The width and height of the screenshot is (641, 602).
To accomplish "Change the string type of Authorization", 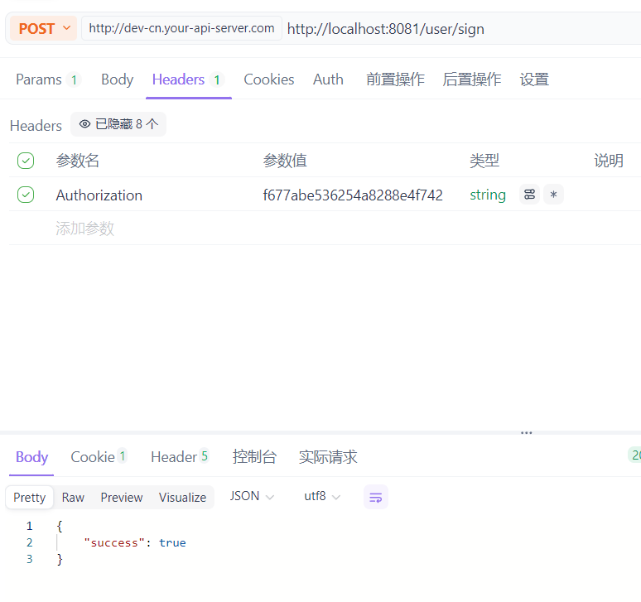I will (x=487, y=195).
